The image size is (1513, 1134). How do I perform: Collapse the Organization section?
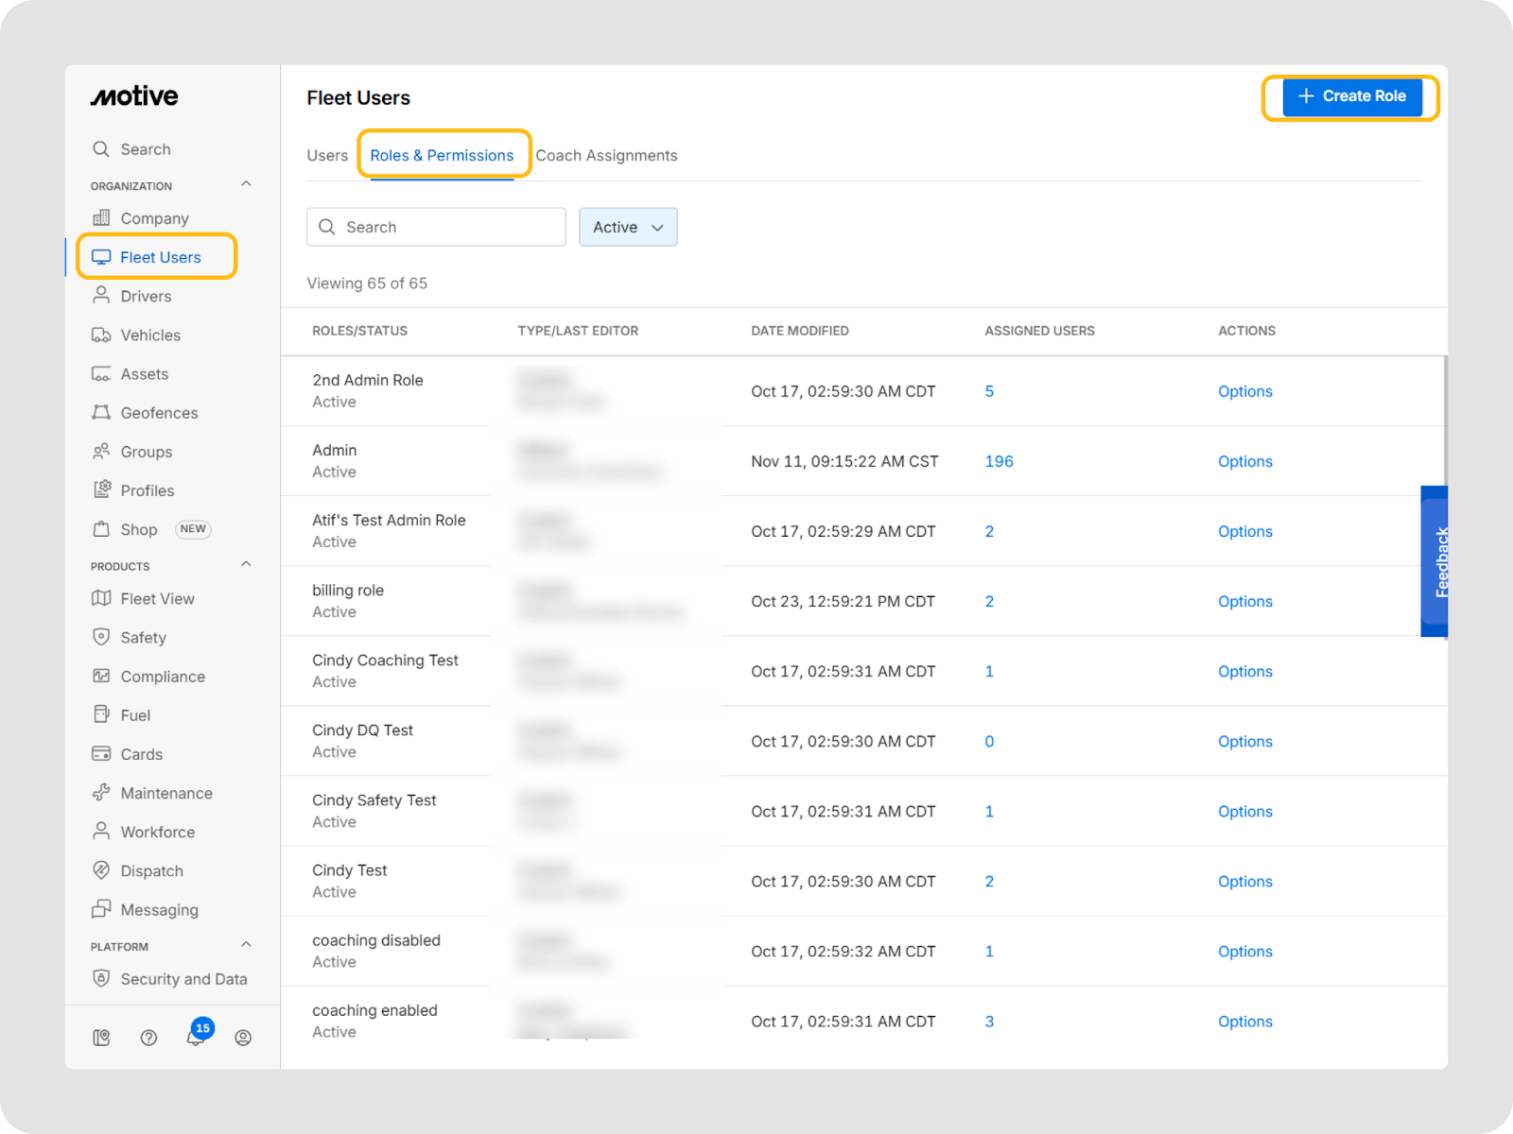coord(246,184)
